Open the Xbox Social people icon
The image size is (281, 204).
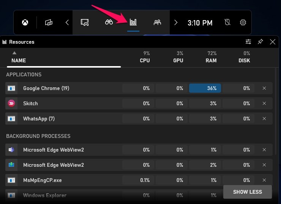pyautogui.click(x=157, y=22)
